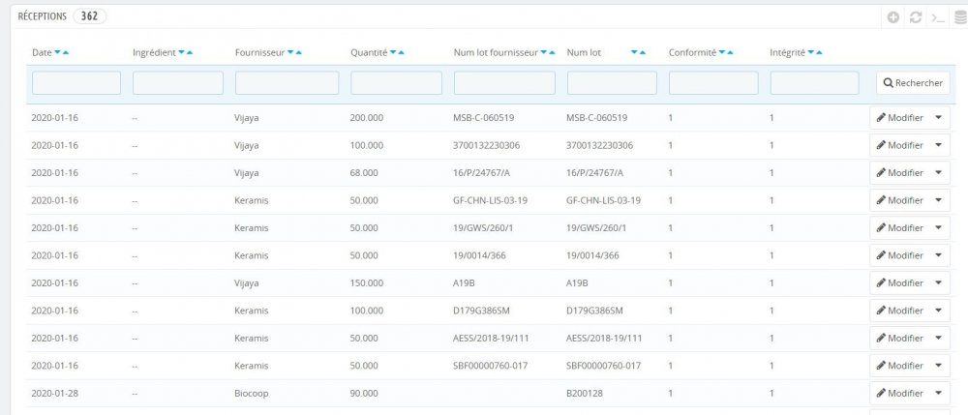Edit the Biocoop B200128 reception

899,393
